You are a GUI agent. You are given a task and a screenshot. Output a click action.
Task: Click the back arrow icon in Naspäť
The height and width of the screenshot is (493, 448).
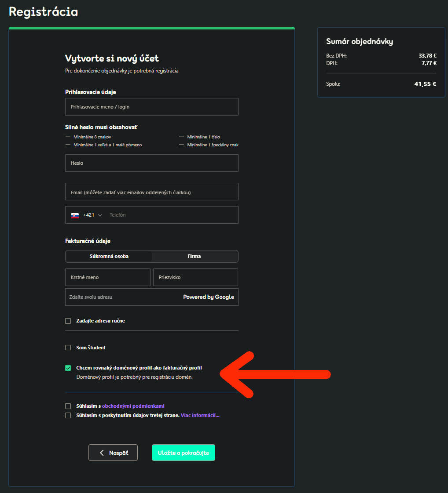102,453
